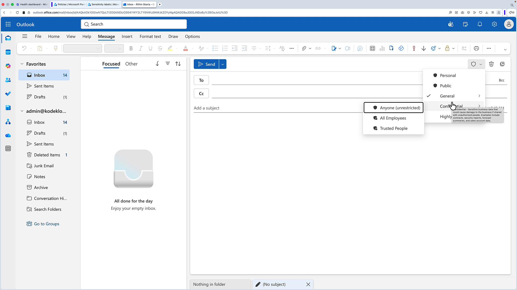Open the notifications bell
The height and width of the screenshot is (290, 517).
click(480, 24)
